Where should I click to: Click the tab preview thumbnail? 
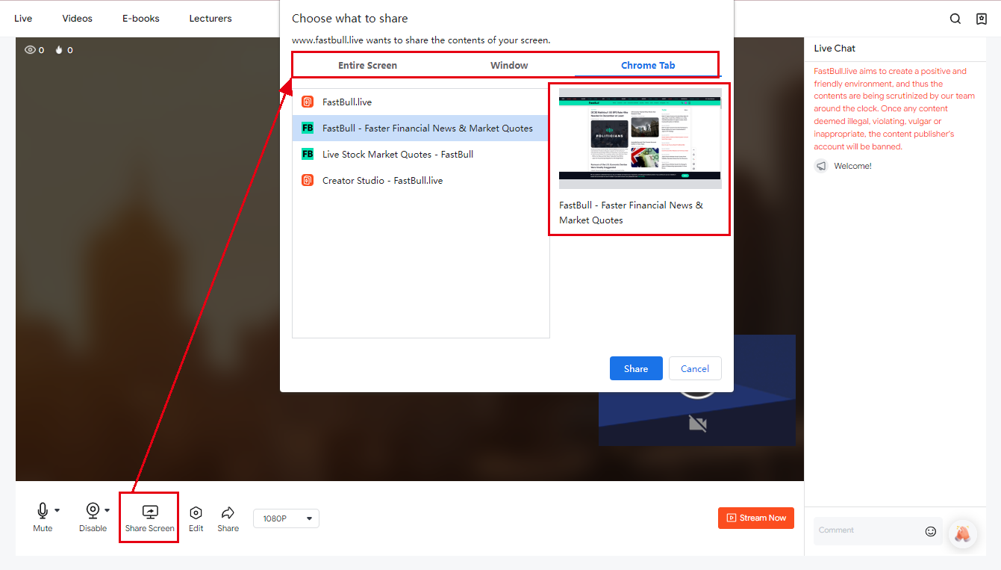tap(640, 138)
